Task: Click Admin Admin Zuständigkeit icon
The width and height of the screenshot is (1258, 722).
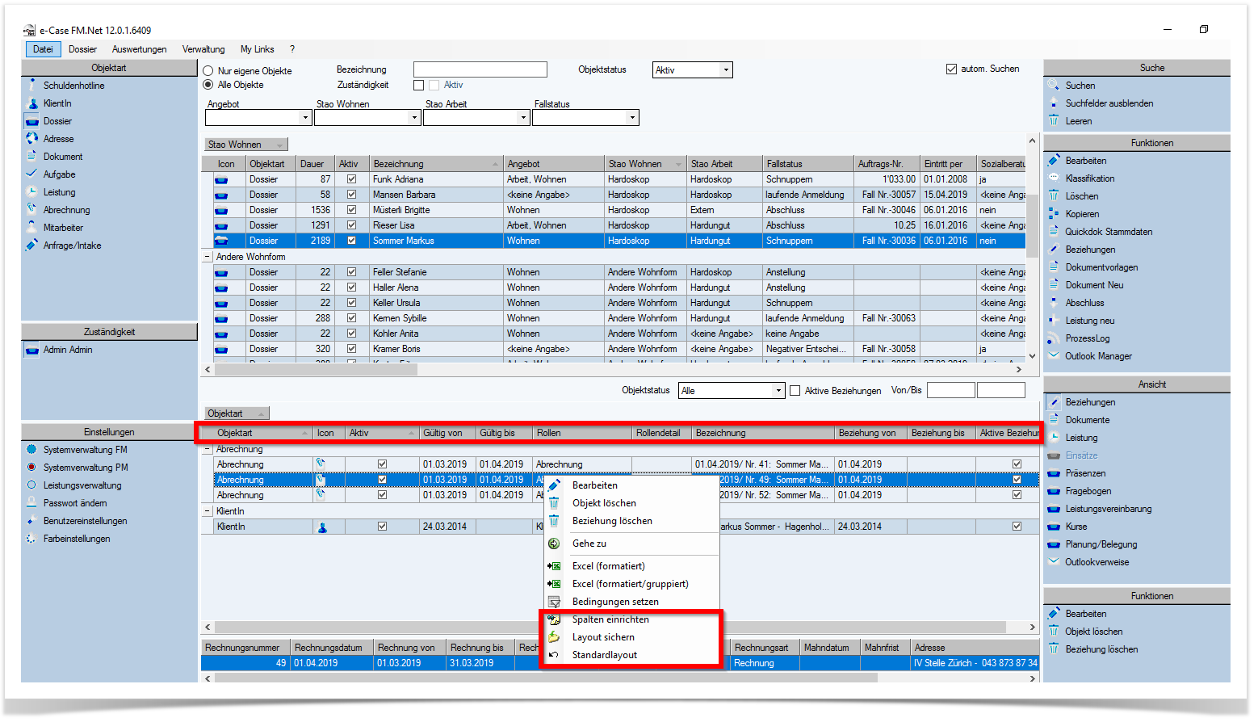Action: (32, 350)
